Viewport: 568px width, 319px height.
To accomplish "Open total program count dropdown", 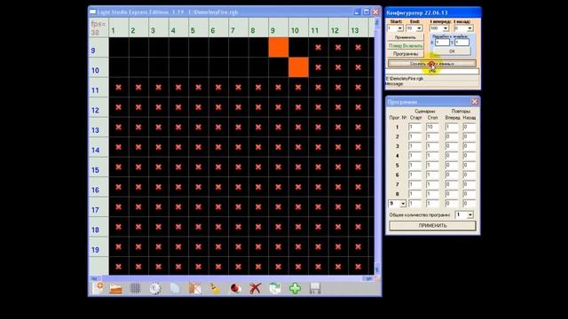I will tap(464, 214).
